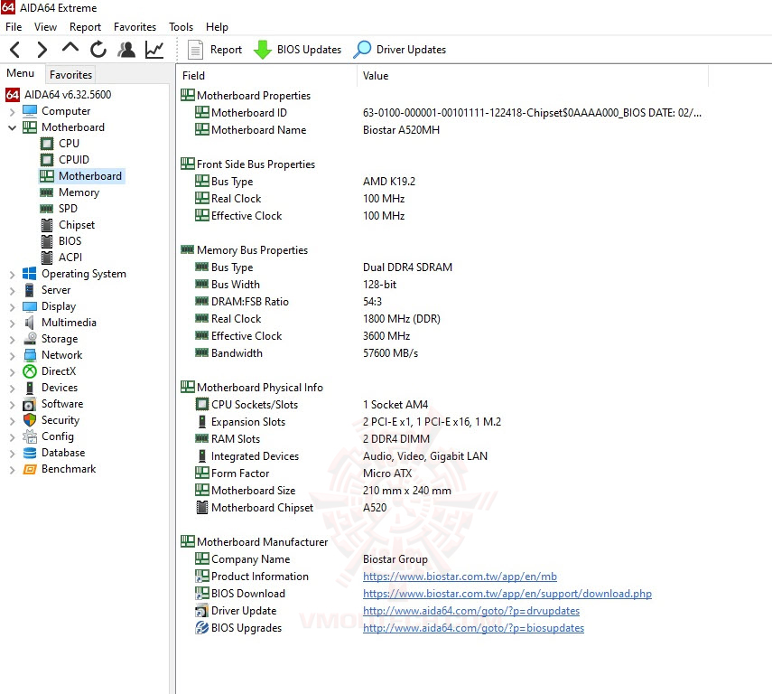Select the Memory module icon in tree
Image resolution: width=772 pixels, height=694 pixels.
click(x=47, y=192)
